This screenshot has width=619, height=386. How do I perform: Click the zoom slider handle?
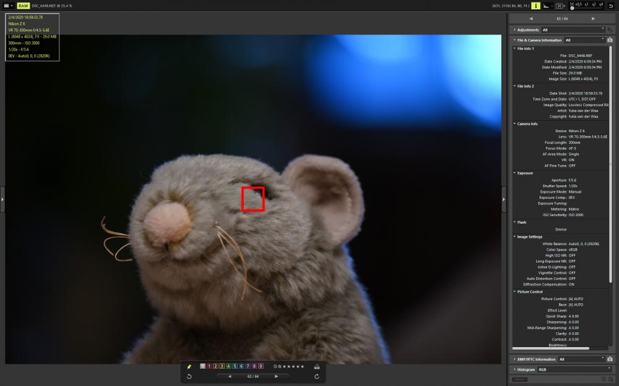tap(572, 8)
